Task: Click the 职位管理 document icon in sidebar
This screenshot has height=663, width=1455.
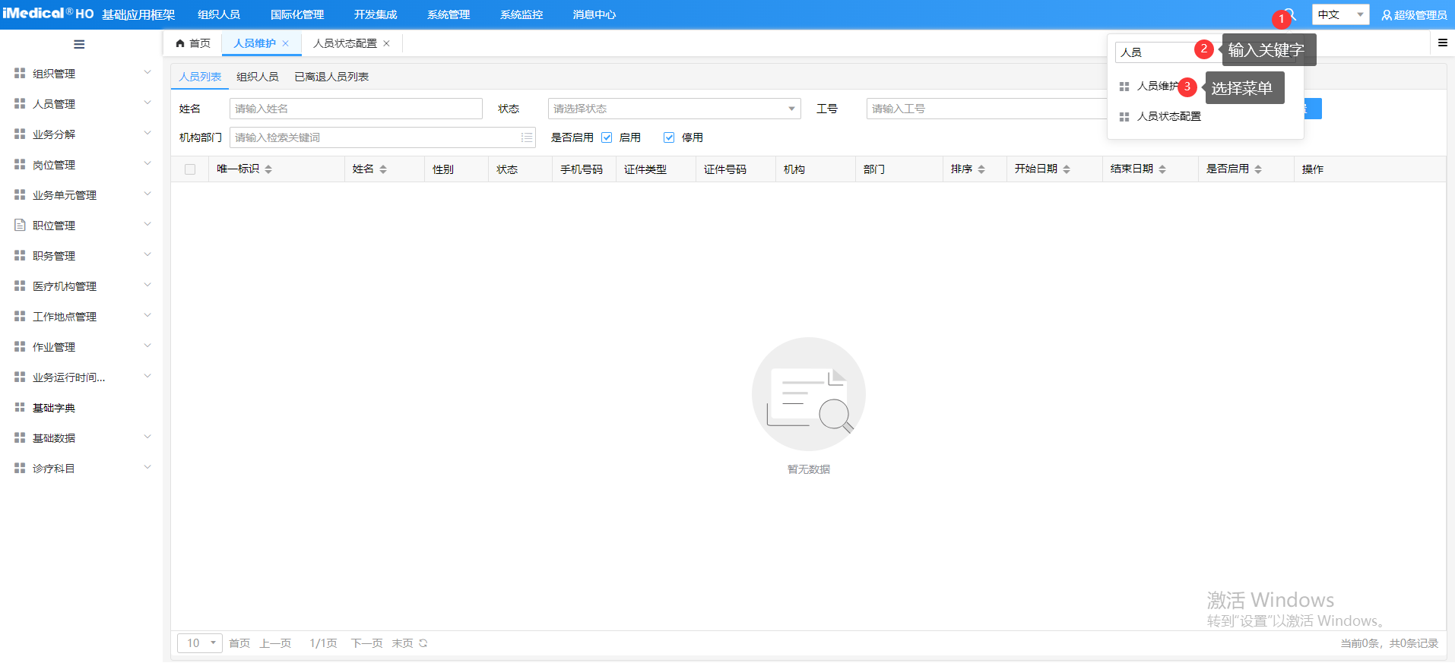Action: (x=20, y=226)
